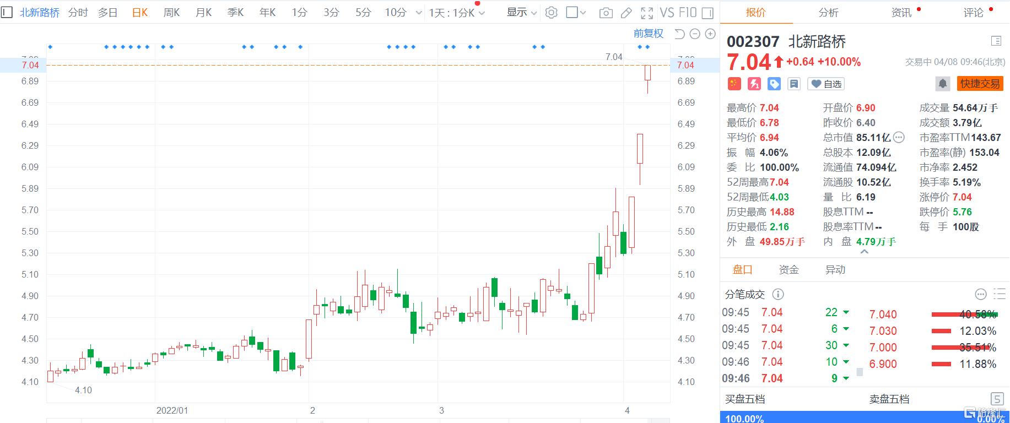Collapse quote details with up chevron
The height and width of the screenshot is (423, 1010).
[x=865, y=252]
